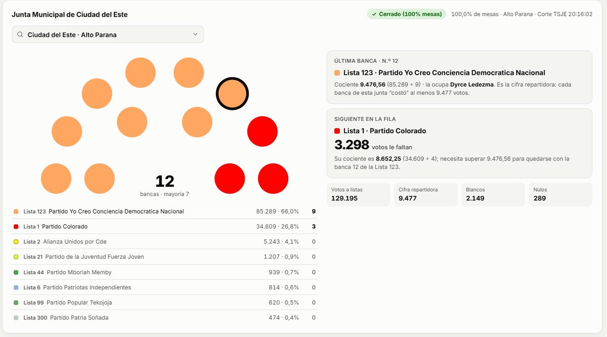Click the status text with Corte TSJE 20:16:02
This screenshot has height=337, width=607.
point(522,14)
